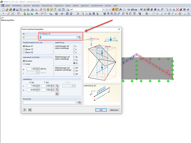Click the Print preview magnifier icon
The image size is (191, 143).
coord(28,10)
